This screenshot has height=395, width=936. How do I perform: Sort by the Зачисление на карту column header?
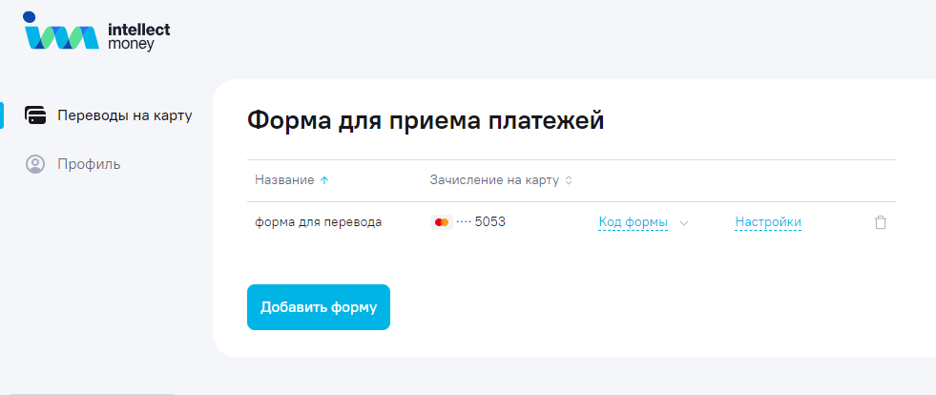point(494,179)
